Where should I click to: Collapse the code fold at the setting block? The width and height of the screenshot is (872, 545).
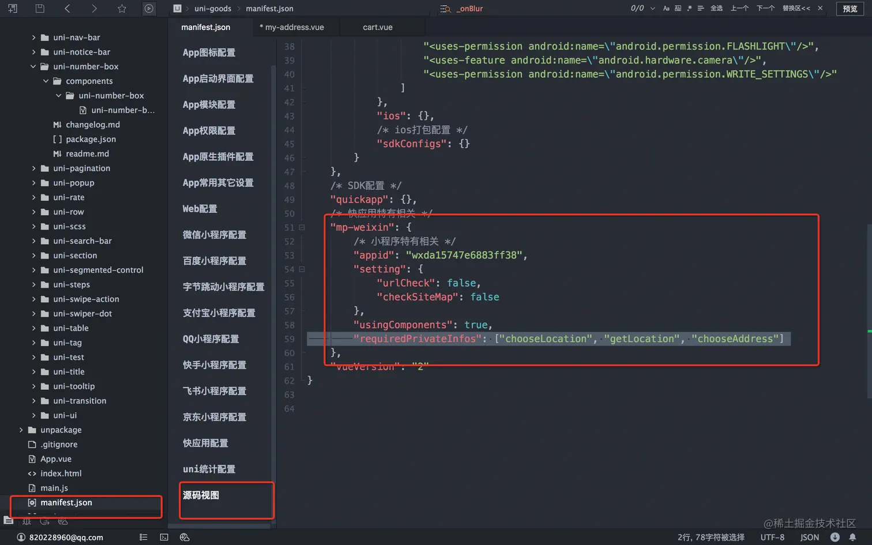(303, 269)
